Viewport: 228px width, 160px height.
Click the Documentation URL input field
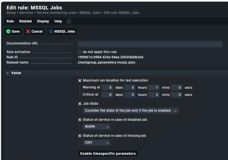coord(150,44)
